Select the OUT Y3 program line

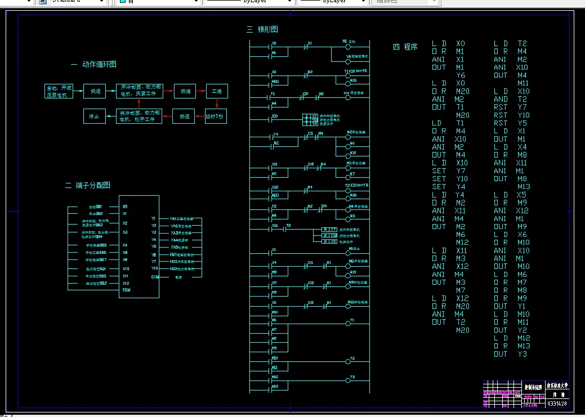tap(510, 354)
